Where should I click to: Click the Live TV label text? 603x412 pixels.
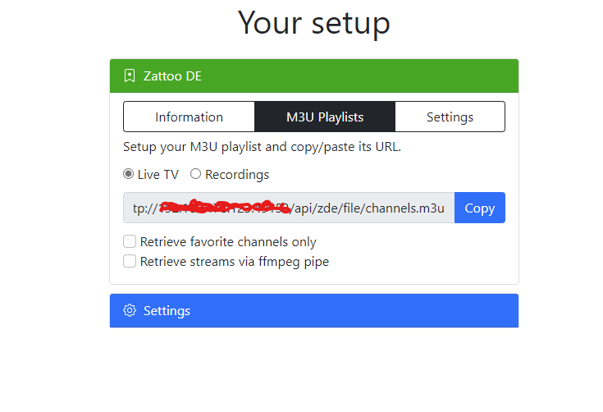coord(158,175)
